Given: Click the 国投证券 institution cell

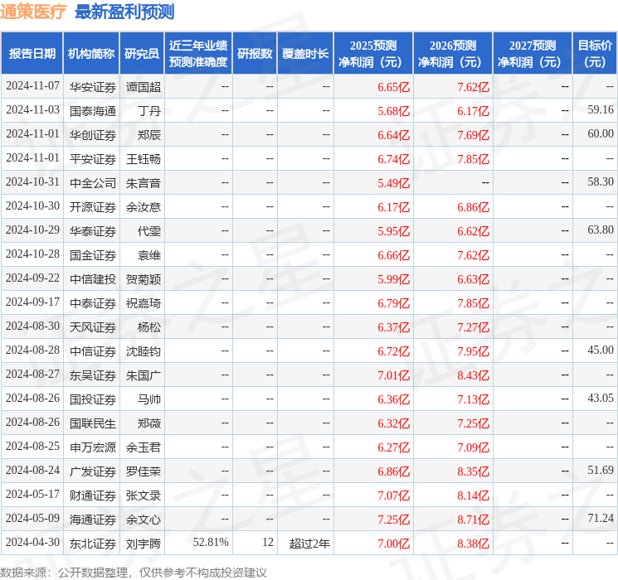Looking at the screenshot, I should pyautogui.click(x=93, y=399).
